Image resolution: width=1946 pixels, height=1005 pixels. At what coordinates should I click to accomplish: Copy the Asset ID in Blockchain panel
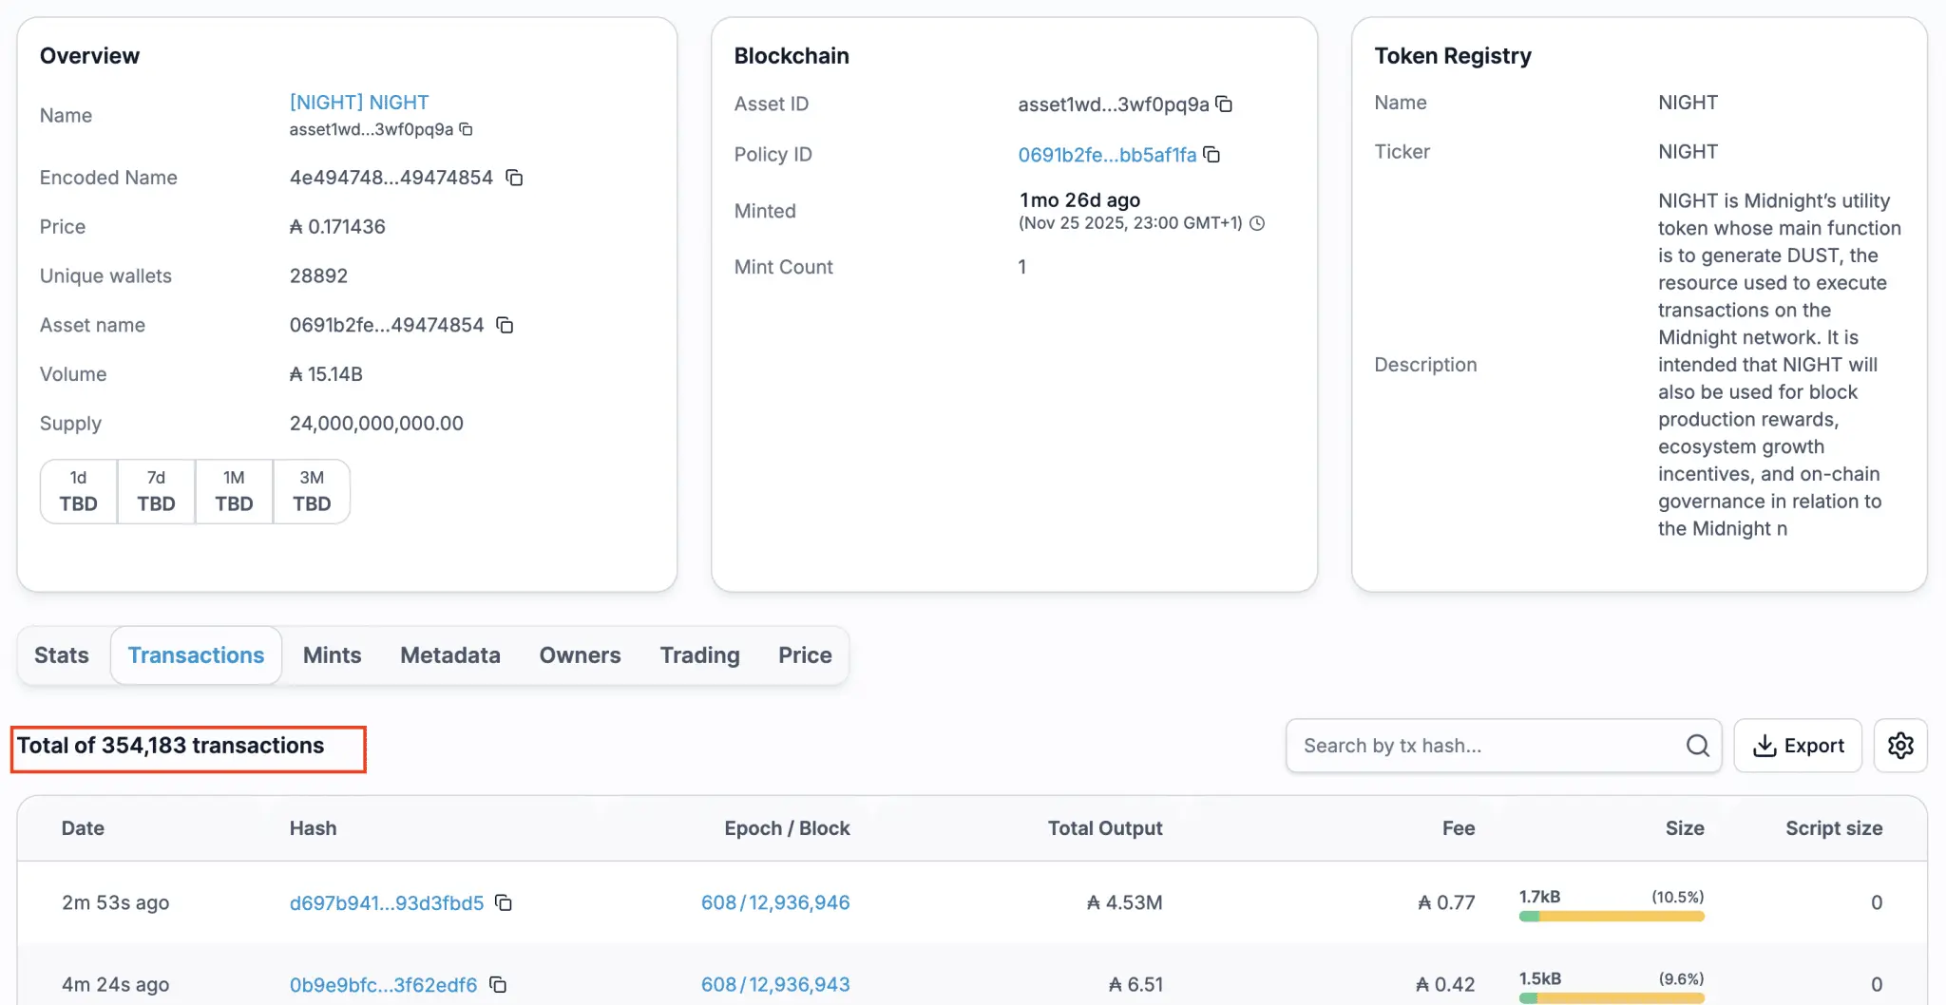(1225, 104)
